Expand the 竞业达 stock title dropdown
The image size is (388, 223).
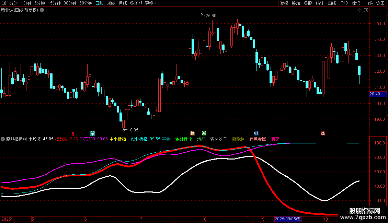42,10
